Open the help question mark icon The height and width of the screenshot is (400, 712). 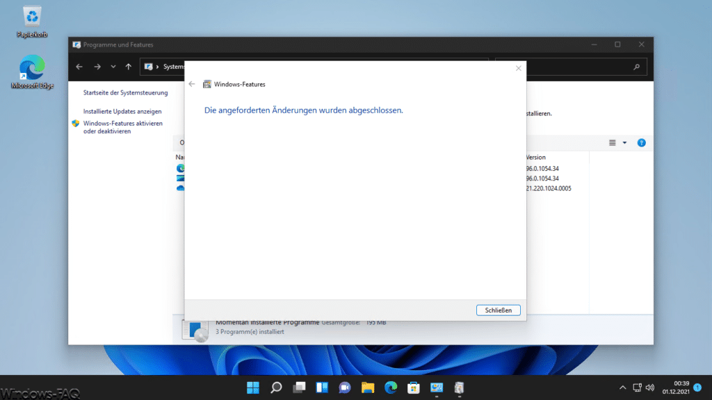pyautogui.click(x=642, y=143)
